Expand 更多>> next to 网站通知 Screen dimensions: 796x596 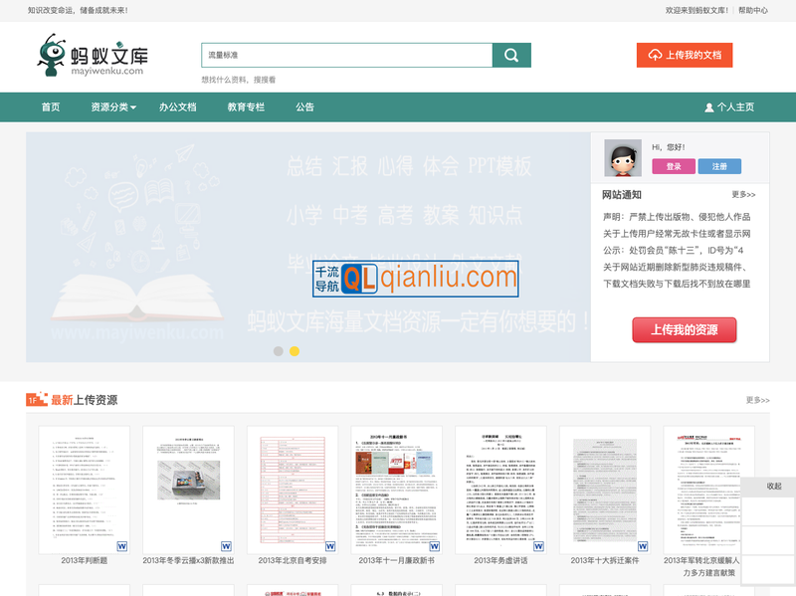click(x=743, y=195)
